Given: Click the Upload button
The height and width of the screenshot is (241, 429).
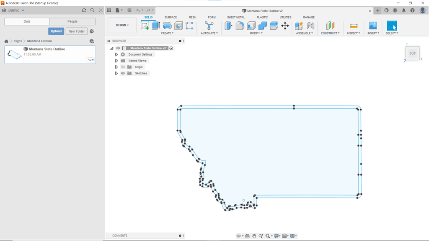Looking at the screenshot, I should (56, 31).
